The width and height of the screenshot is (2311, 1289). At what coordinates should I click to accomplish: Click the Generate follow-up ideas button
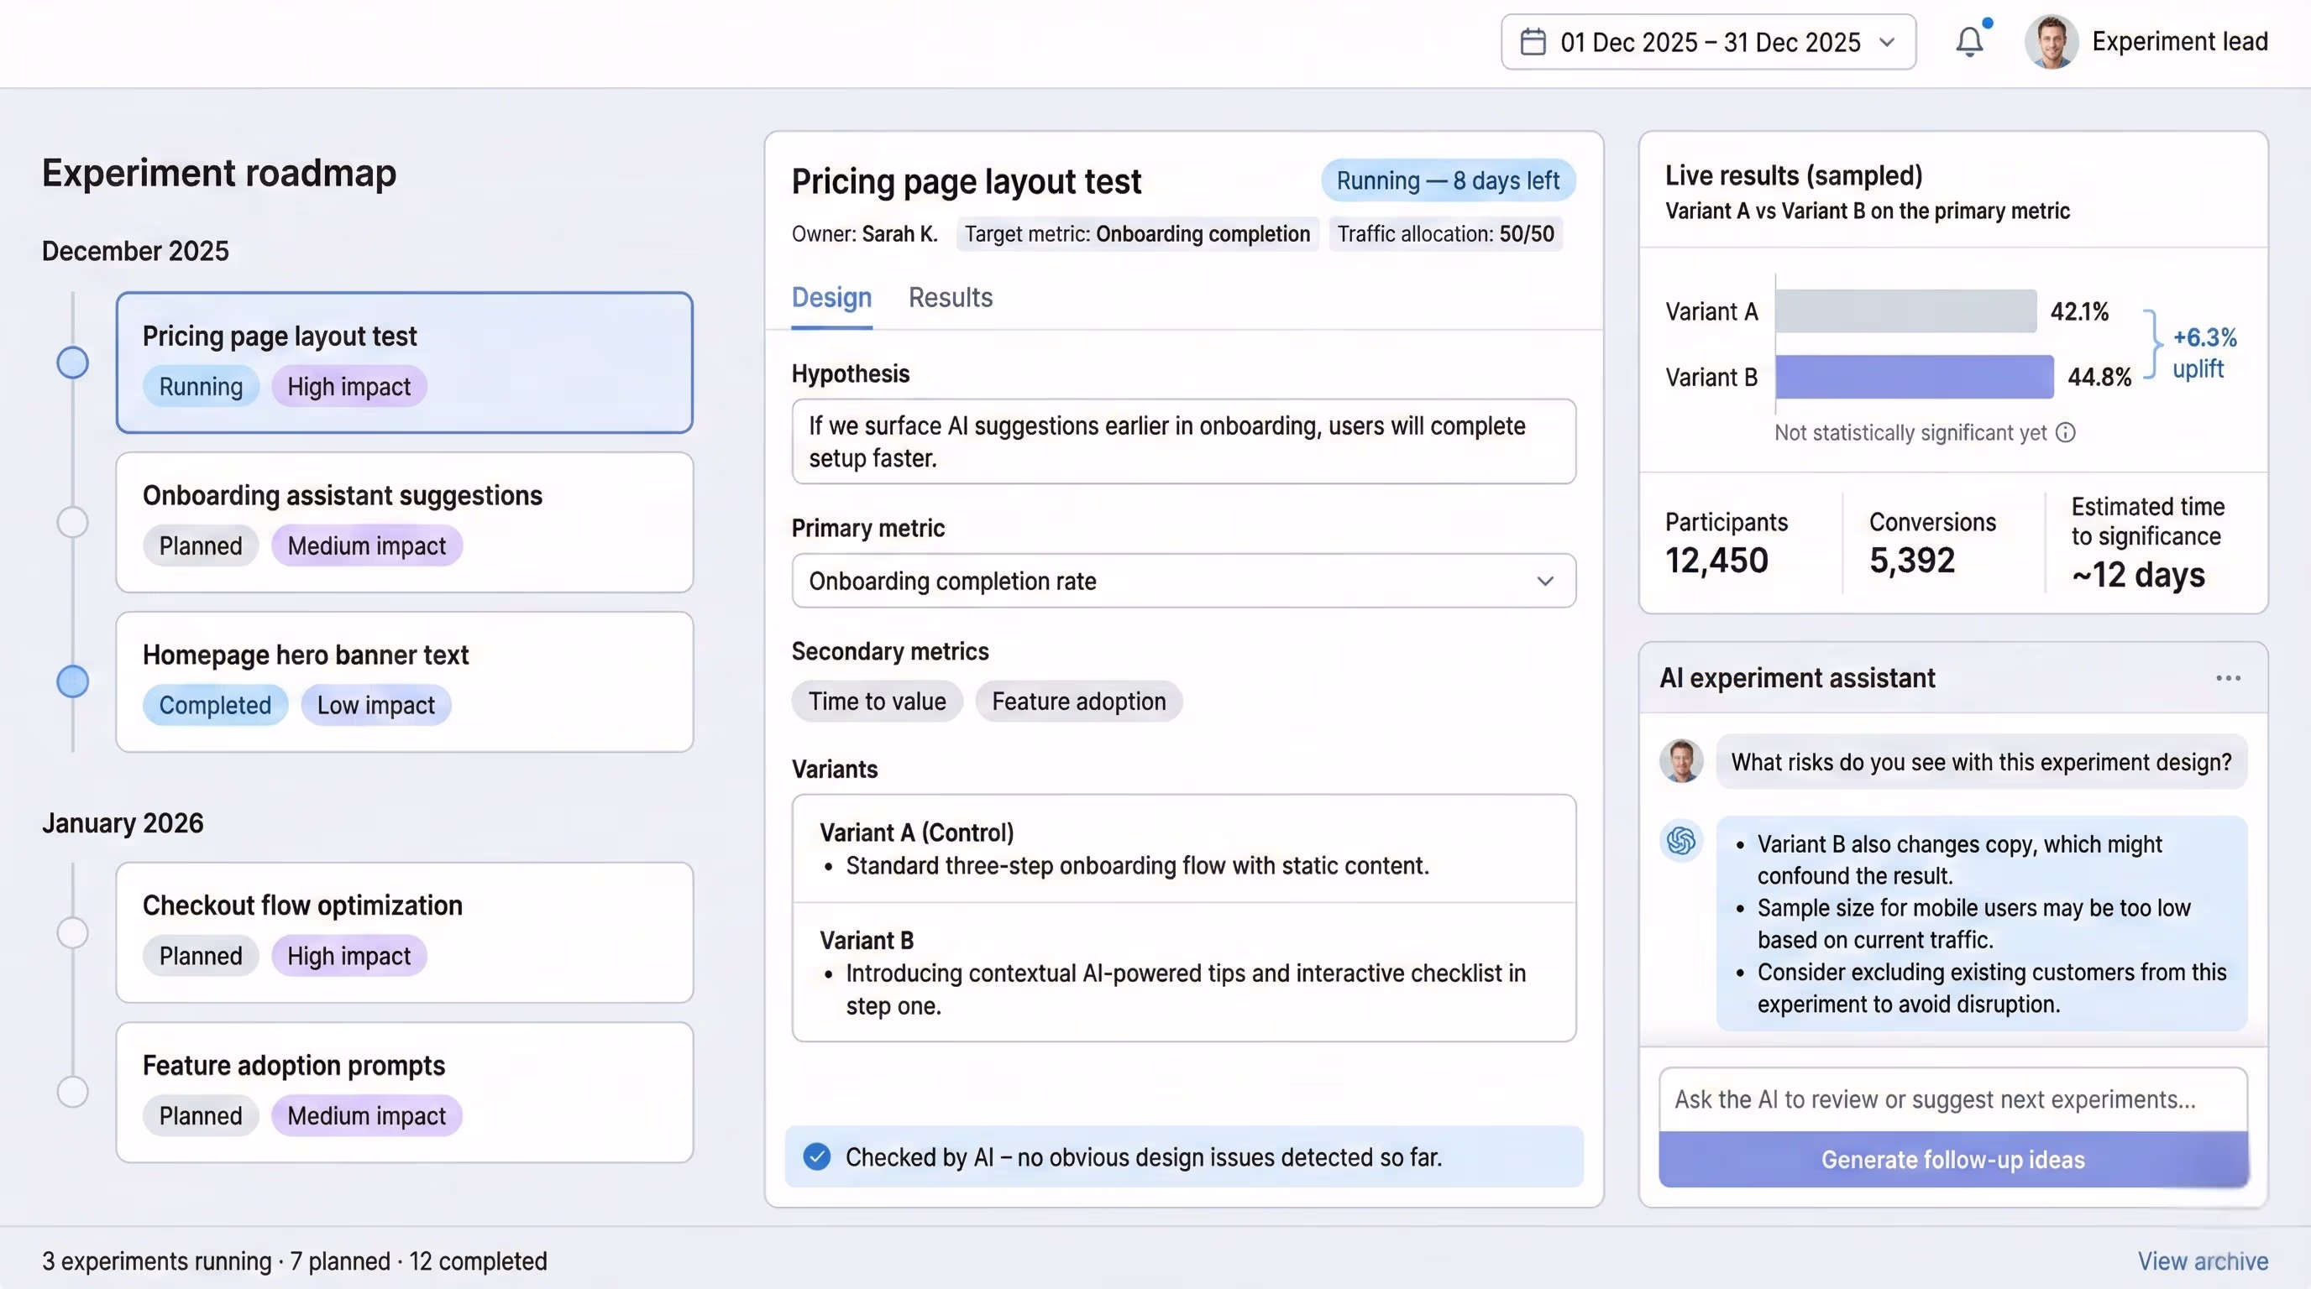[x=1952, y=1159]
